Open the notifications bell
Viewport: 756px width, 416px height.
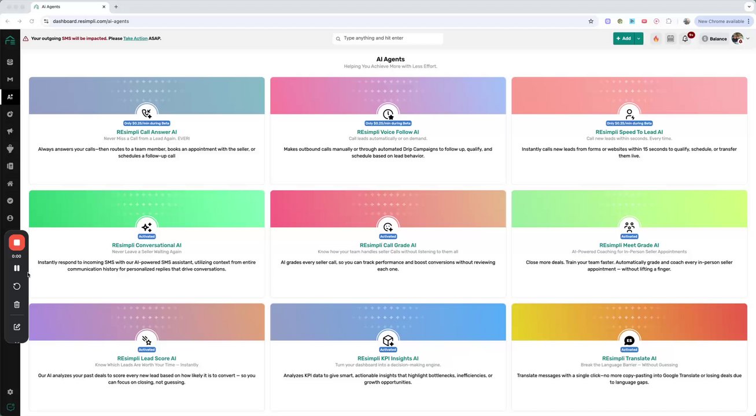pyautogui.click(x=685, y=39)
